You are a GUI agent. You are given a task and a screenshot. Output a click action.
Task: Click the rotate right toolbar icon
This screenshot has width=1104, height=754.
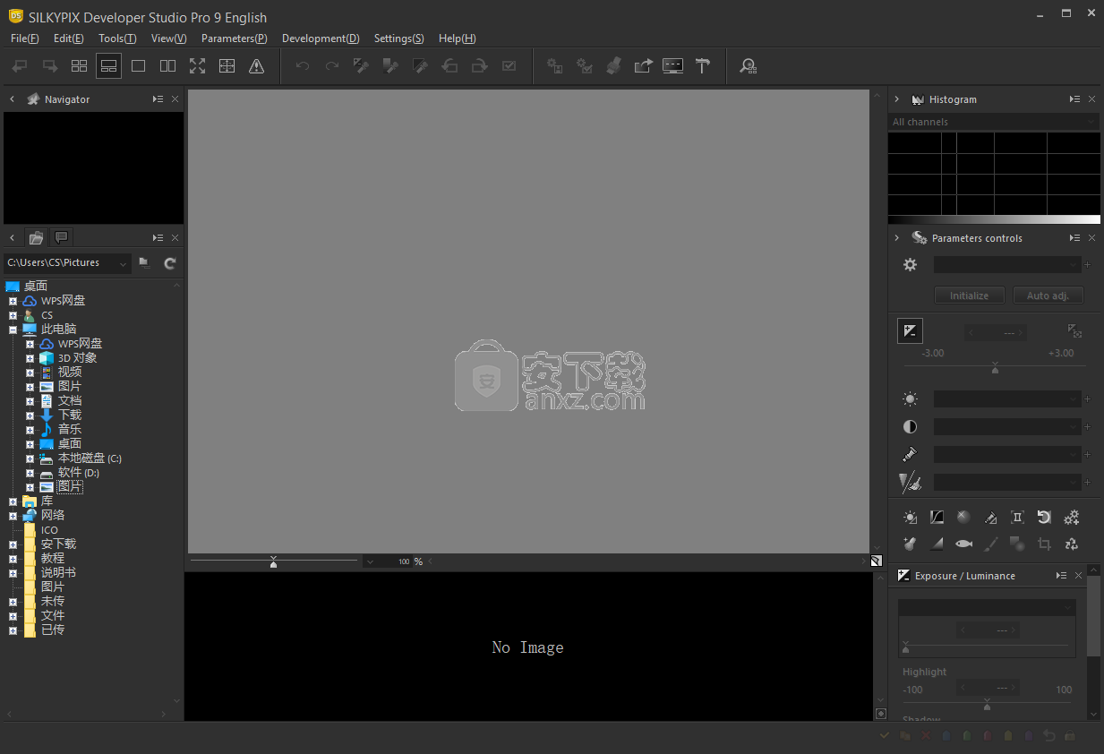(x=480, y=65)
